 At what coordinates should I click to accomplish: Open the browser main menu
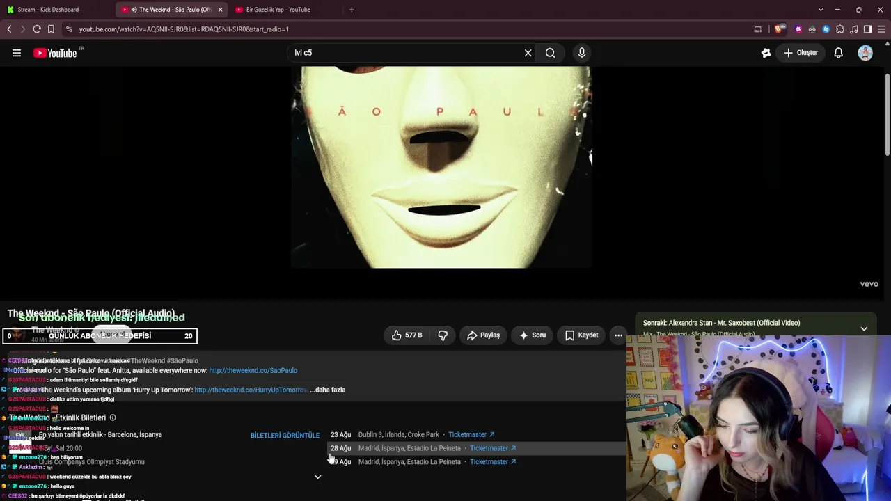coord(881,29)
